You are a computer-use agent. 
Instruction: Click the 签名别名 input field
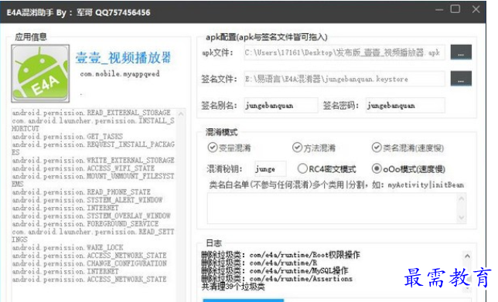point(281,105)
